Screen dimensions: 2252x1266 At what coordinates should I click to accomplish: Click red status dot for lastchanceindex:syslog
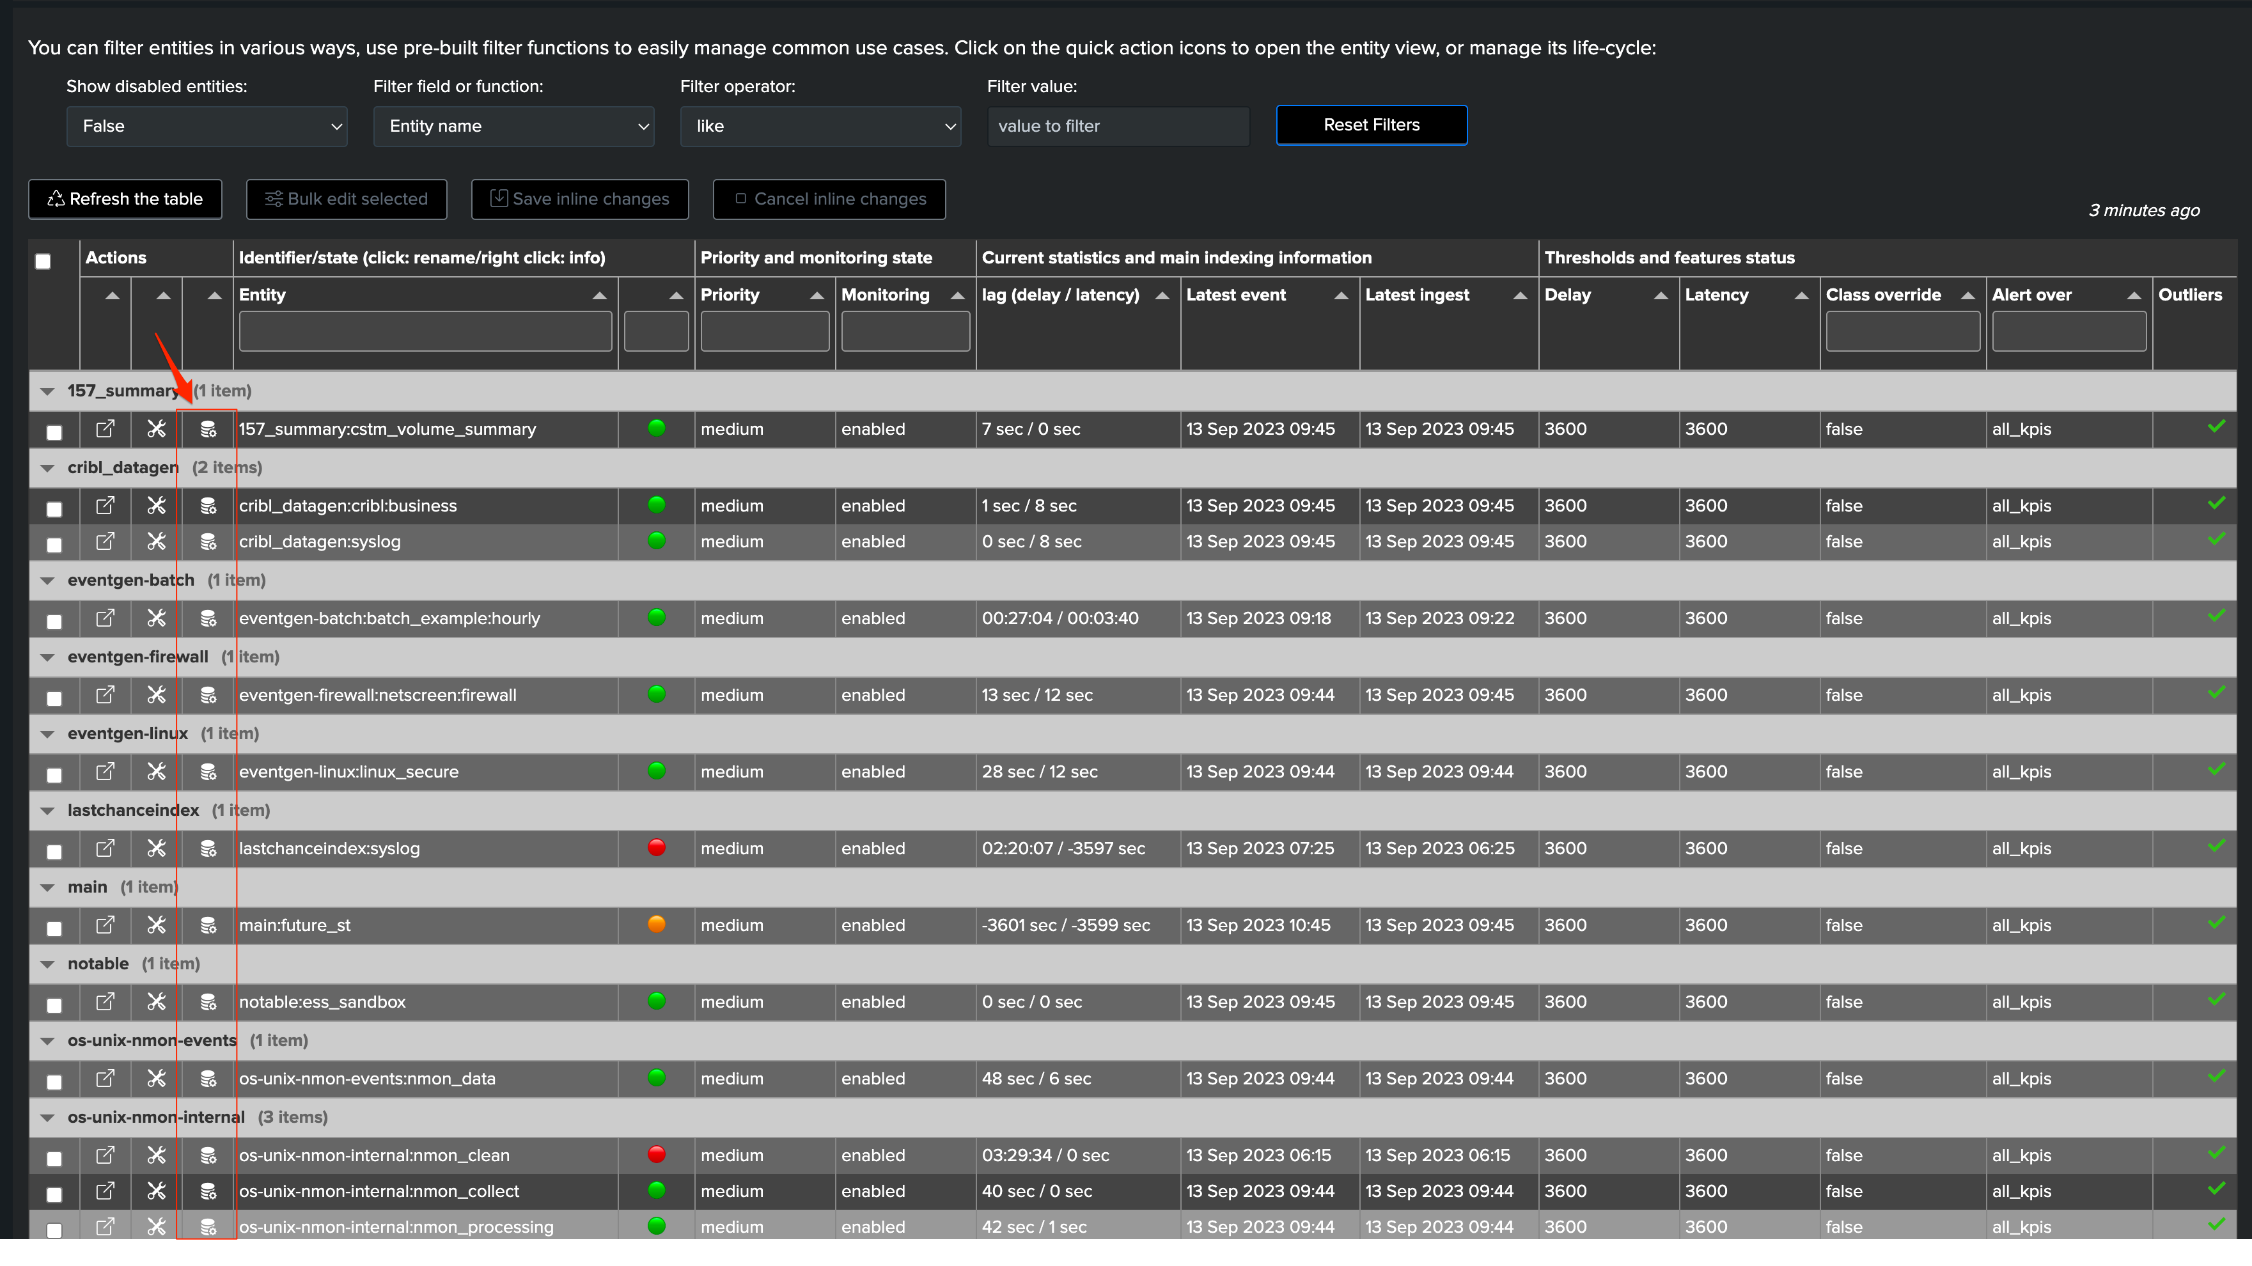(657, 847)
